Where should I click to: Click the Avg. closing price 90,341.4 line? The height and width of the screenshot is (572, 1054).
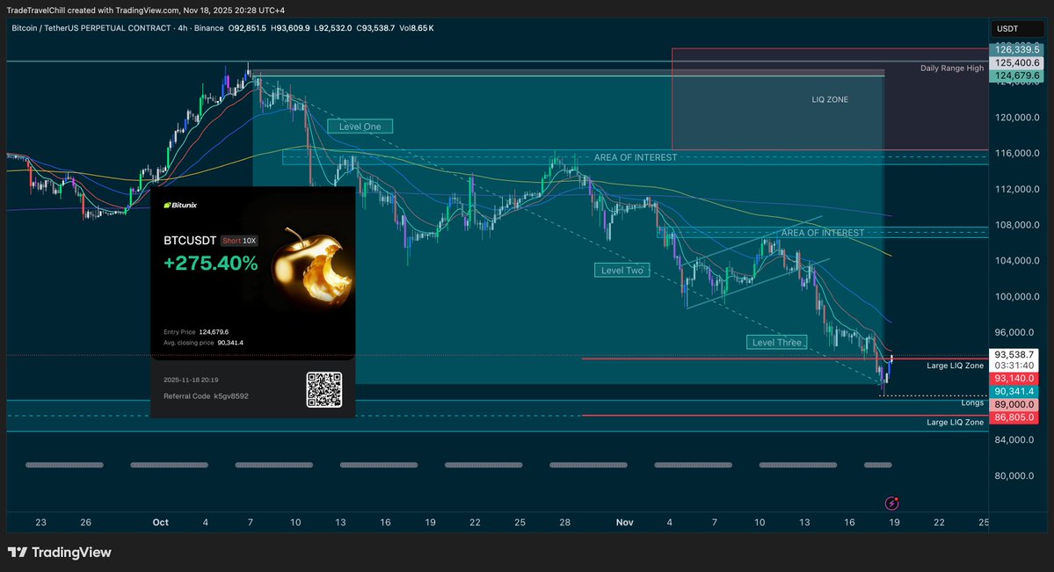[x=204, y=343]
